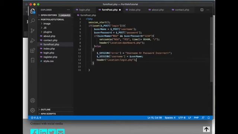The height and width of the screenshot is (134, 238).
Task: Click the EXPLORER sidebar title
Action: [x=46, y=10]
